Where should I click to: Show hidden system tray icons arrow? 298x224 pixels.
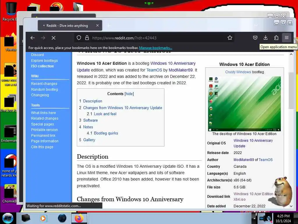point(254,218)
